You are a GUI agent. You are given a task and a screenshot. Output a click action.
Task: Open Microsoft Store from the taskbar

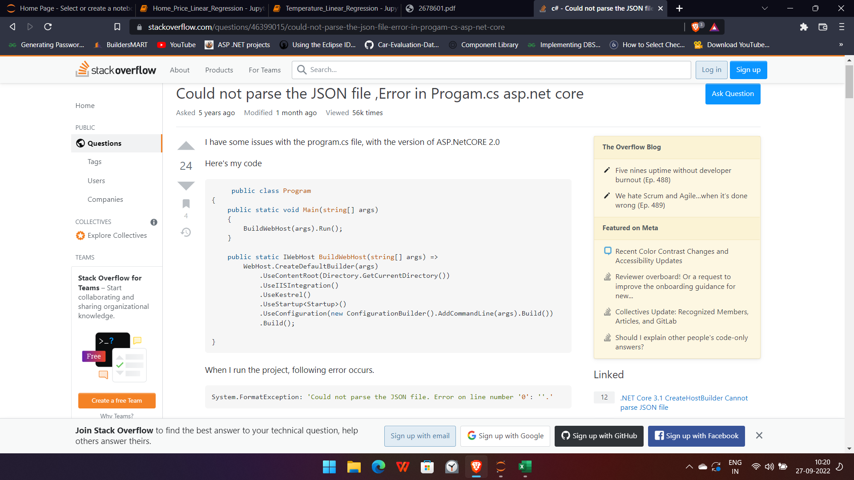427,467
